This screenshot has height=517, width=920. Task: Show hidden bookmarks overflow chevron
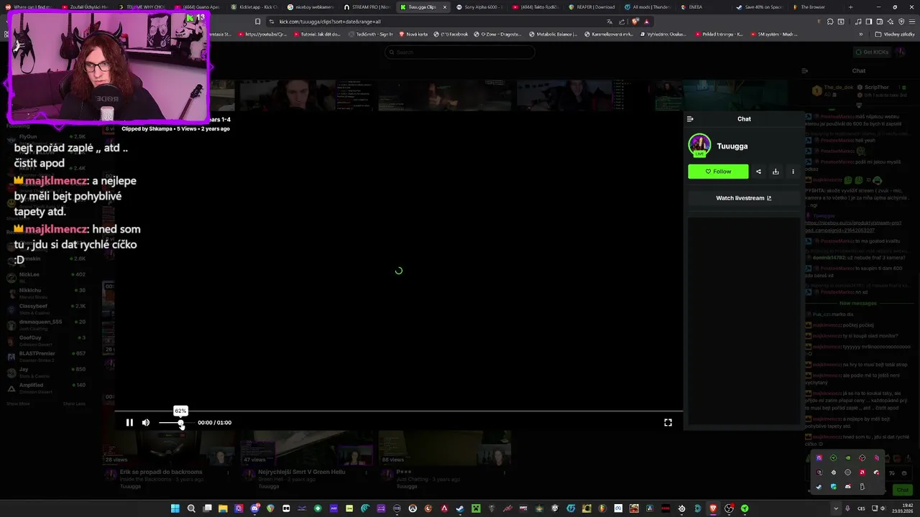(x=860, y=34)
